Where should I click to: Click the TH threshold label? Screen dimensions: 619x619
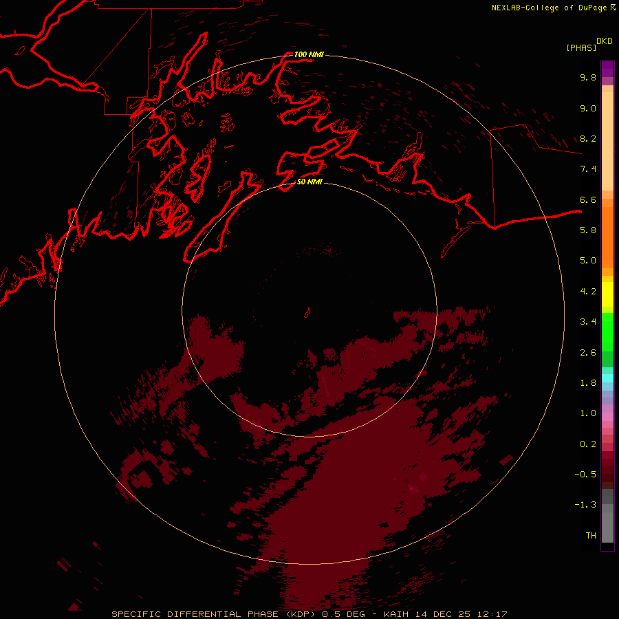coord(591,536)
